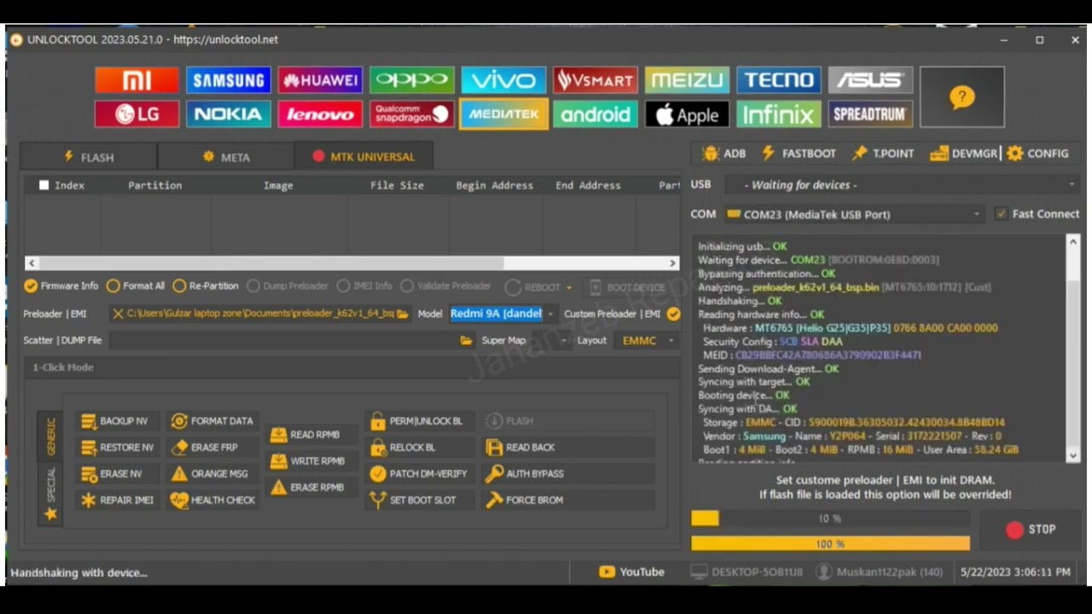Click REPAIR IMEI button

pyautogui.click(x=118, y=501)
